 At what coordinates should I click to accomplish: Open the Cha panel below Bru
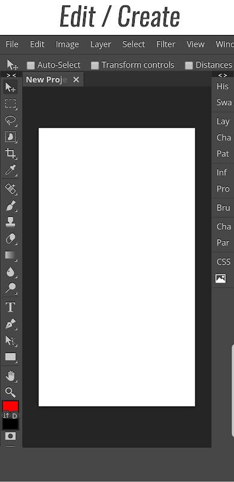(224, 227)
